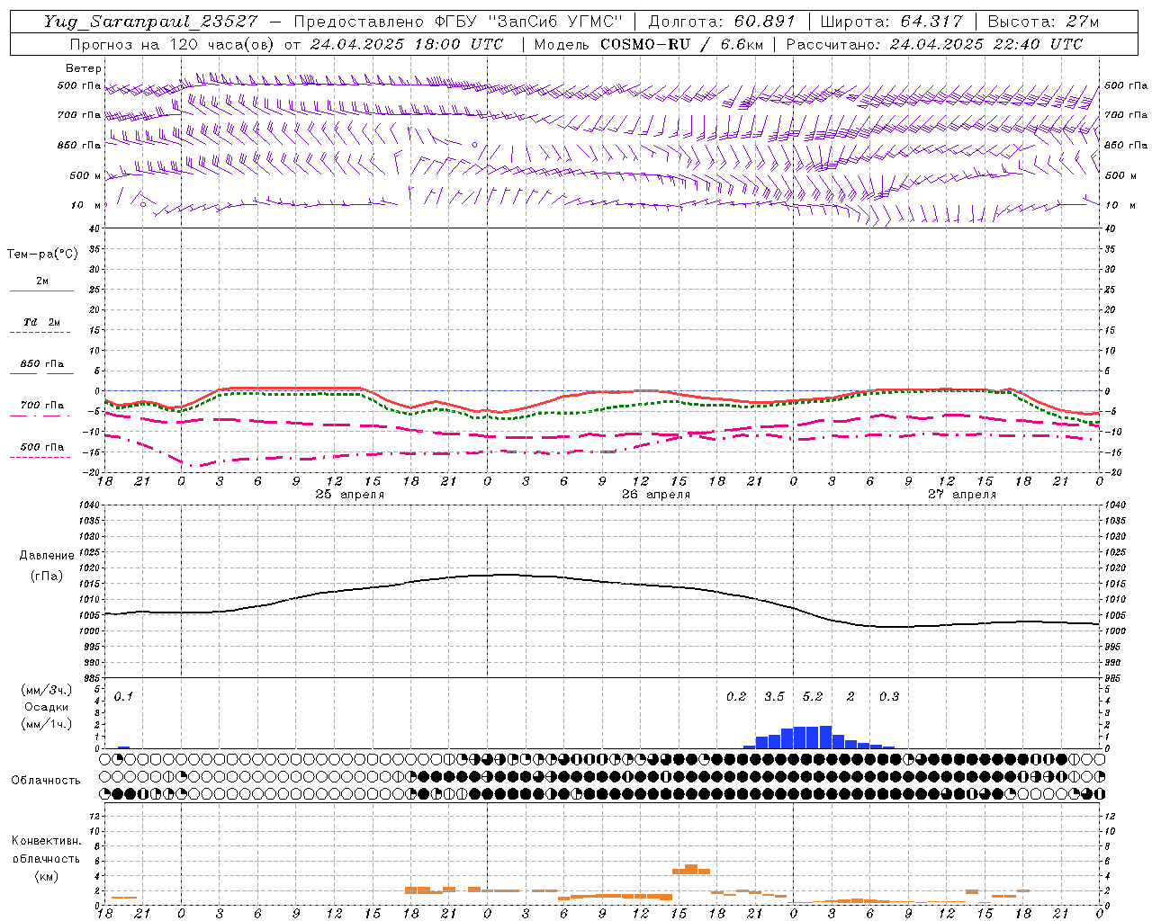
Task: Click the model name COSMO-RU / 6.6км
Action: click(x=681, y=44)
